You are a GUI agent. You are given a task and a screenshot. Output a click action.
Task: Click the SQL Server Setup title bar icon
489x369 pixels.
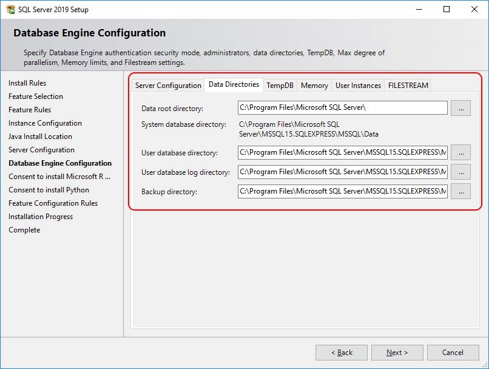10,9
